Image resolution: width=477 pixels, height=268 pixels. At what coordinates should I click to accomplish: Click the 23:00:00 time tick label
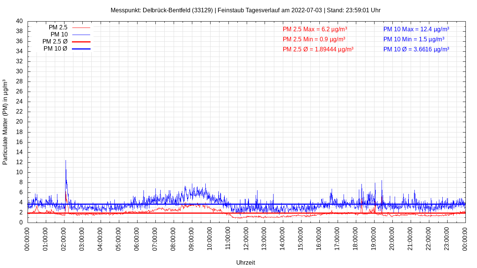pyautogui.click(x=447, y=240)
